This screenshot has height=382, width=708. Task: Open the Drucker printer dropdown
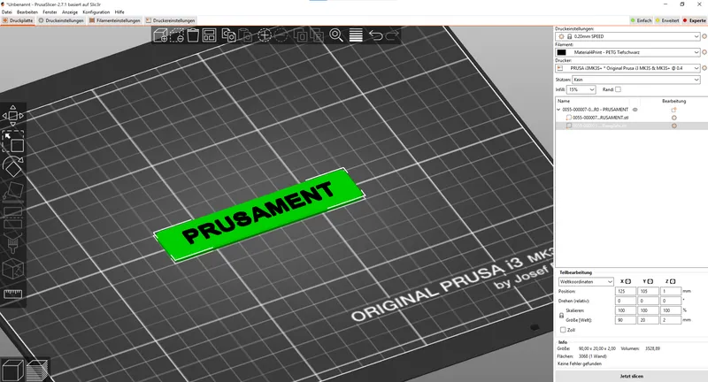pos(627,68)
